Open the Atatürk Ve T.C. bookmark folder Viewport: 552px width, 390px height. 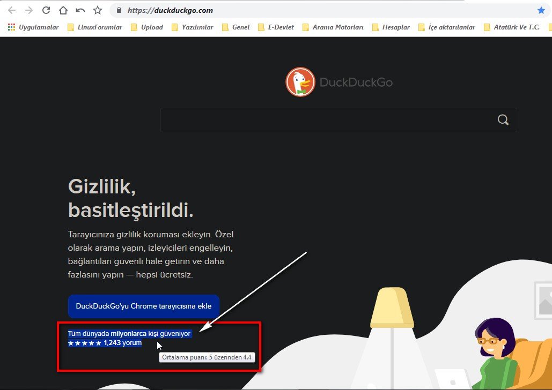512,27
